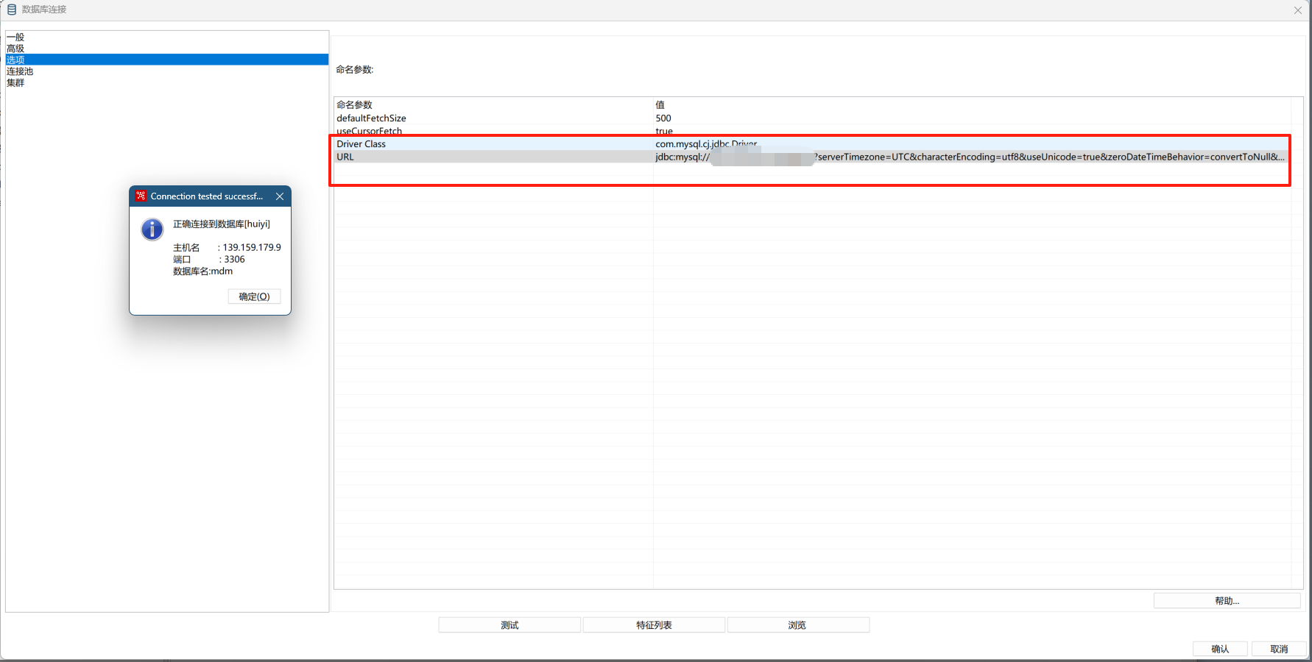Screen dimensions: 1312x662
Task: Close the Connection tested successfully popup
Action: point(279,196)
